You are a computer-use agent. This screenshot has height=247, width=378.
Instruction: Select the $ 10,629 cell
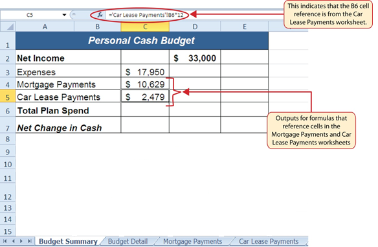pyautogui.click(x=145, y=84)
